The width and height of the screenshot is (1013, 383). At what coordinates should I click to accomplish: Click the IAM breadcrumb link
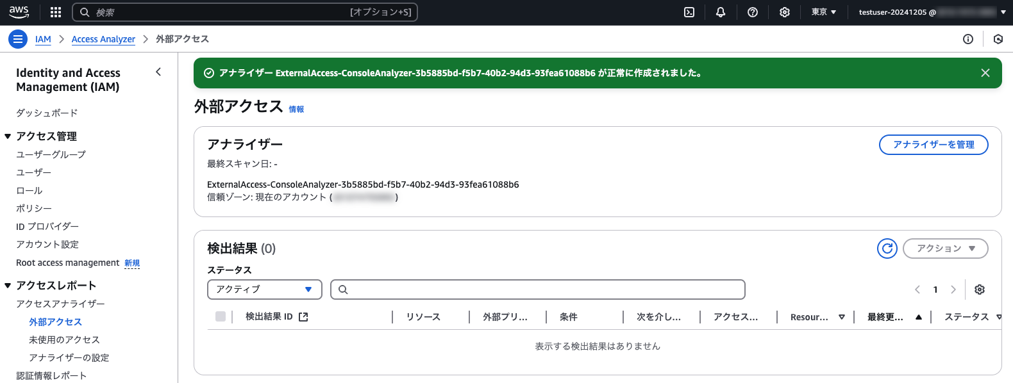coord(43,39)
